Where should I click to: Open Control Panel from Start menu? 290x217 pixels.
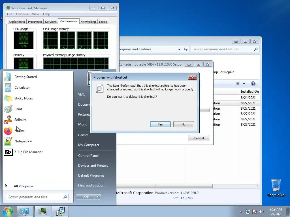pos(88,156)
